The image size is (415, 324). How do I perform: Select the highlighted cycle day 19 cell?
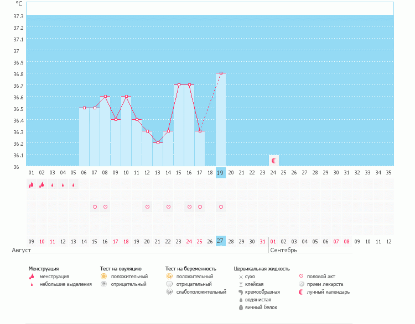pos(220,173)
